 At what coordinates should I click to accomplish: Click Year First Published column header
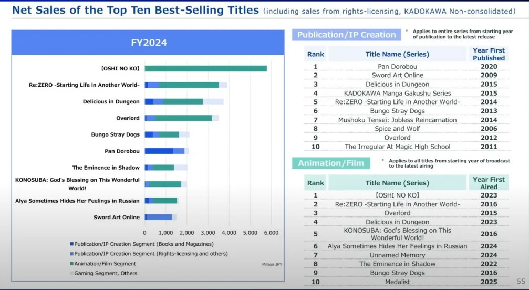489,54
